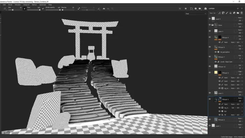This screenshot has height=138, width=245.
Task: Toggle visibility of Fill layer 9
Action: point(210,37)
